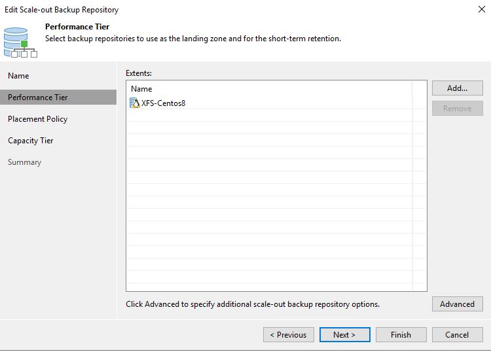Click Finish to save repository changes
This screenshot has width=491, height=352.
coord(401,335)
